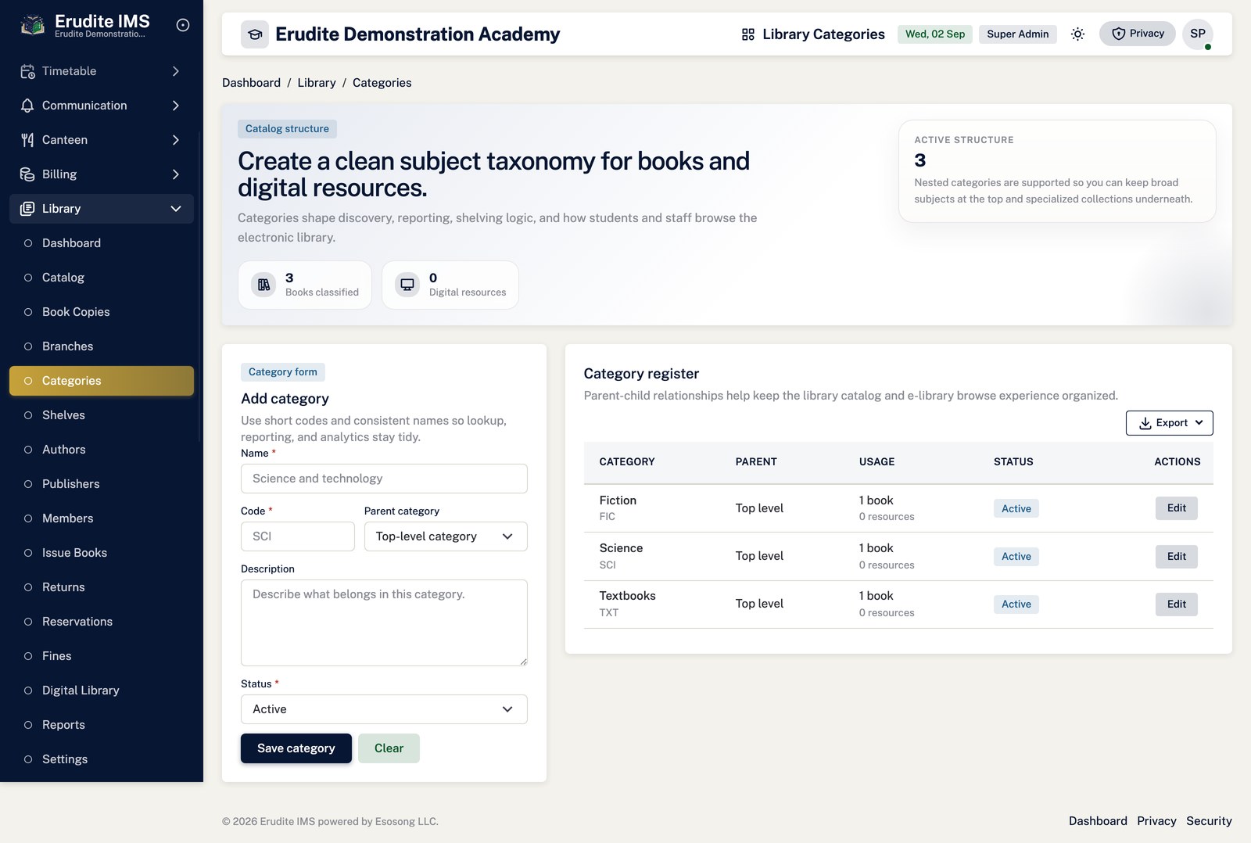Open Branches in sidebar
1251x843 pixels.
click(102, 346)
